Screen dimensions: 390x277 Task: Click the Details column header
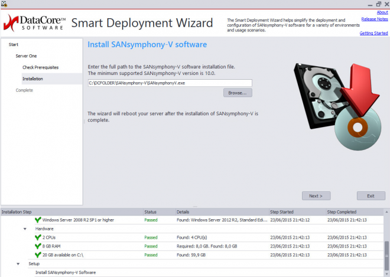pyautogui.click(x=222, y=212)
